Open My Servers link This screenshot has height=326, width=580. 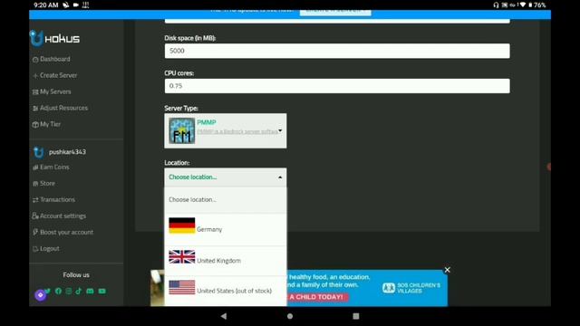click(x=55, y=91)
